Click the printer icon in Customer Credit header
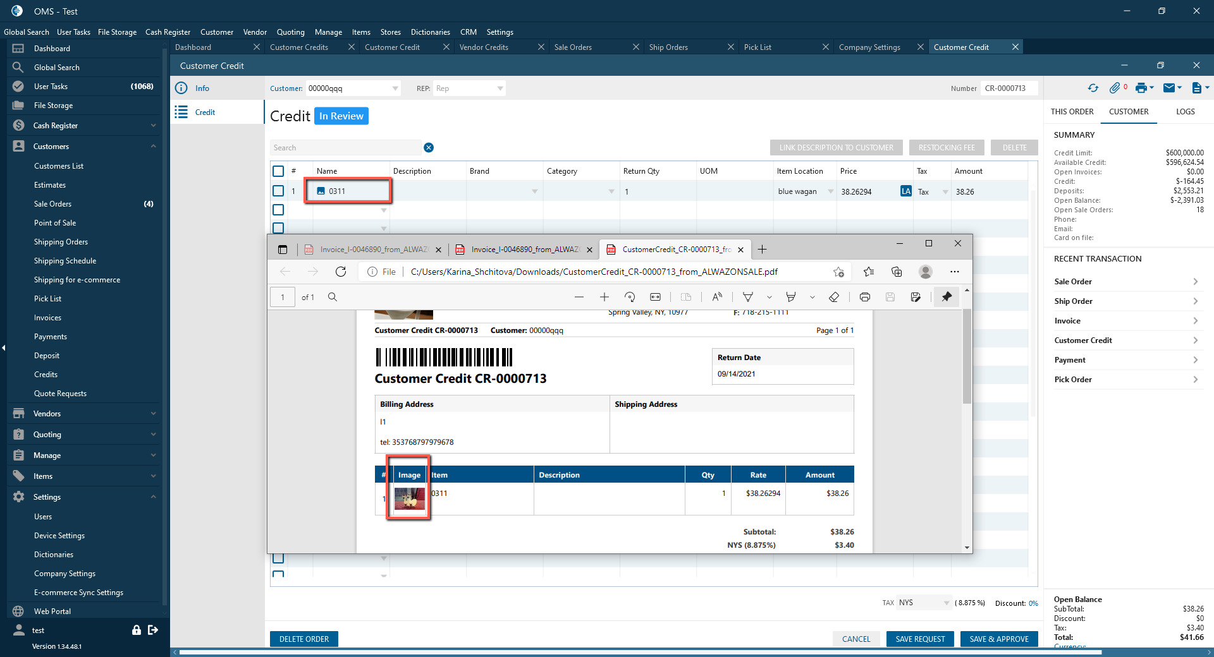 coord(1141,88)
